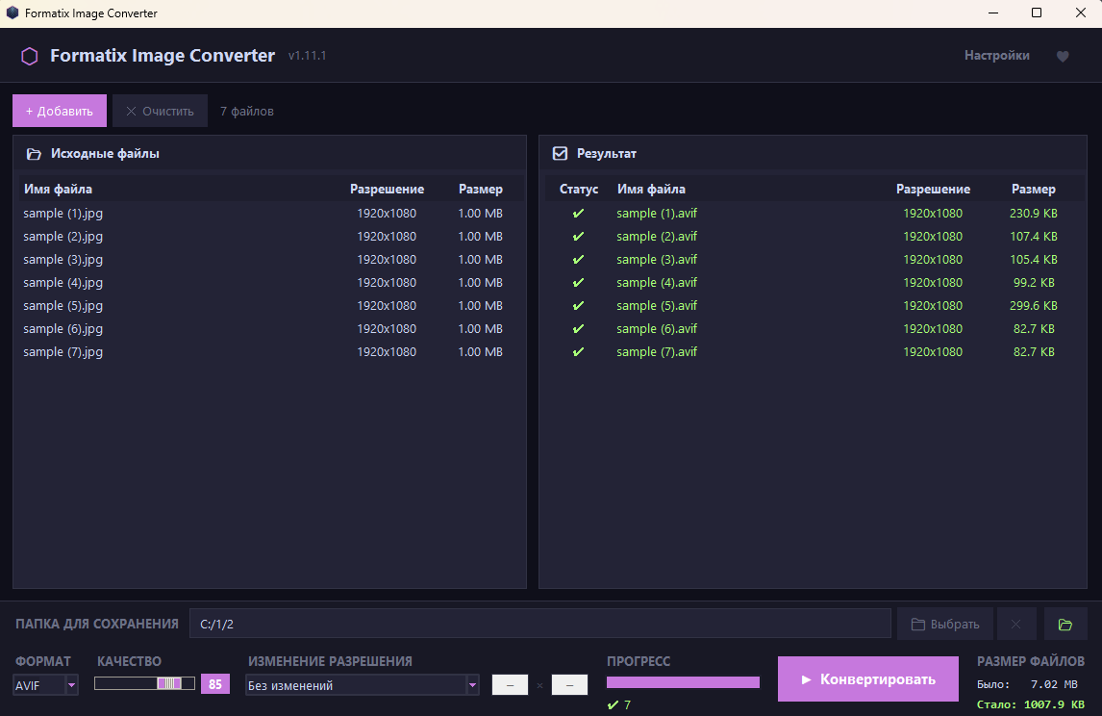1102x716 pixels.
Task: Sort results by Имя файла column header
Action: click(652, 190)
